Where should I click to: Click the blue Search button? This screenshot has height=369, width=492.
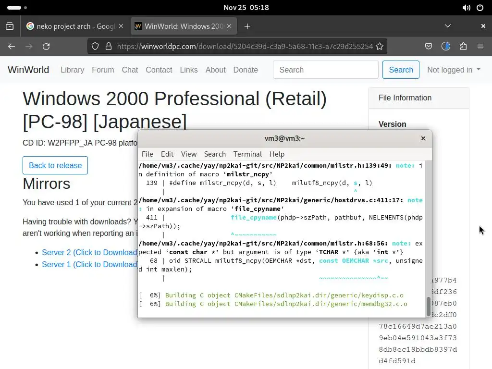401,70
